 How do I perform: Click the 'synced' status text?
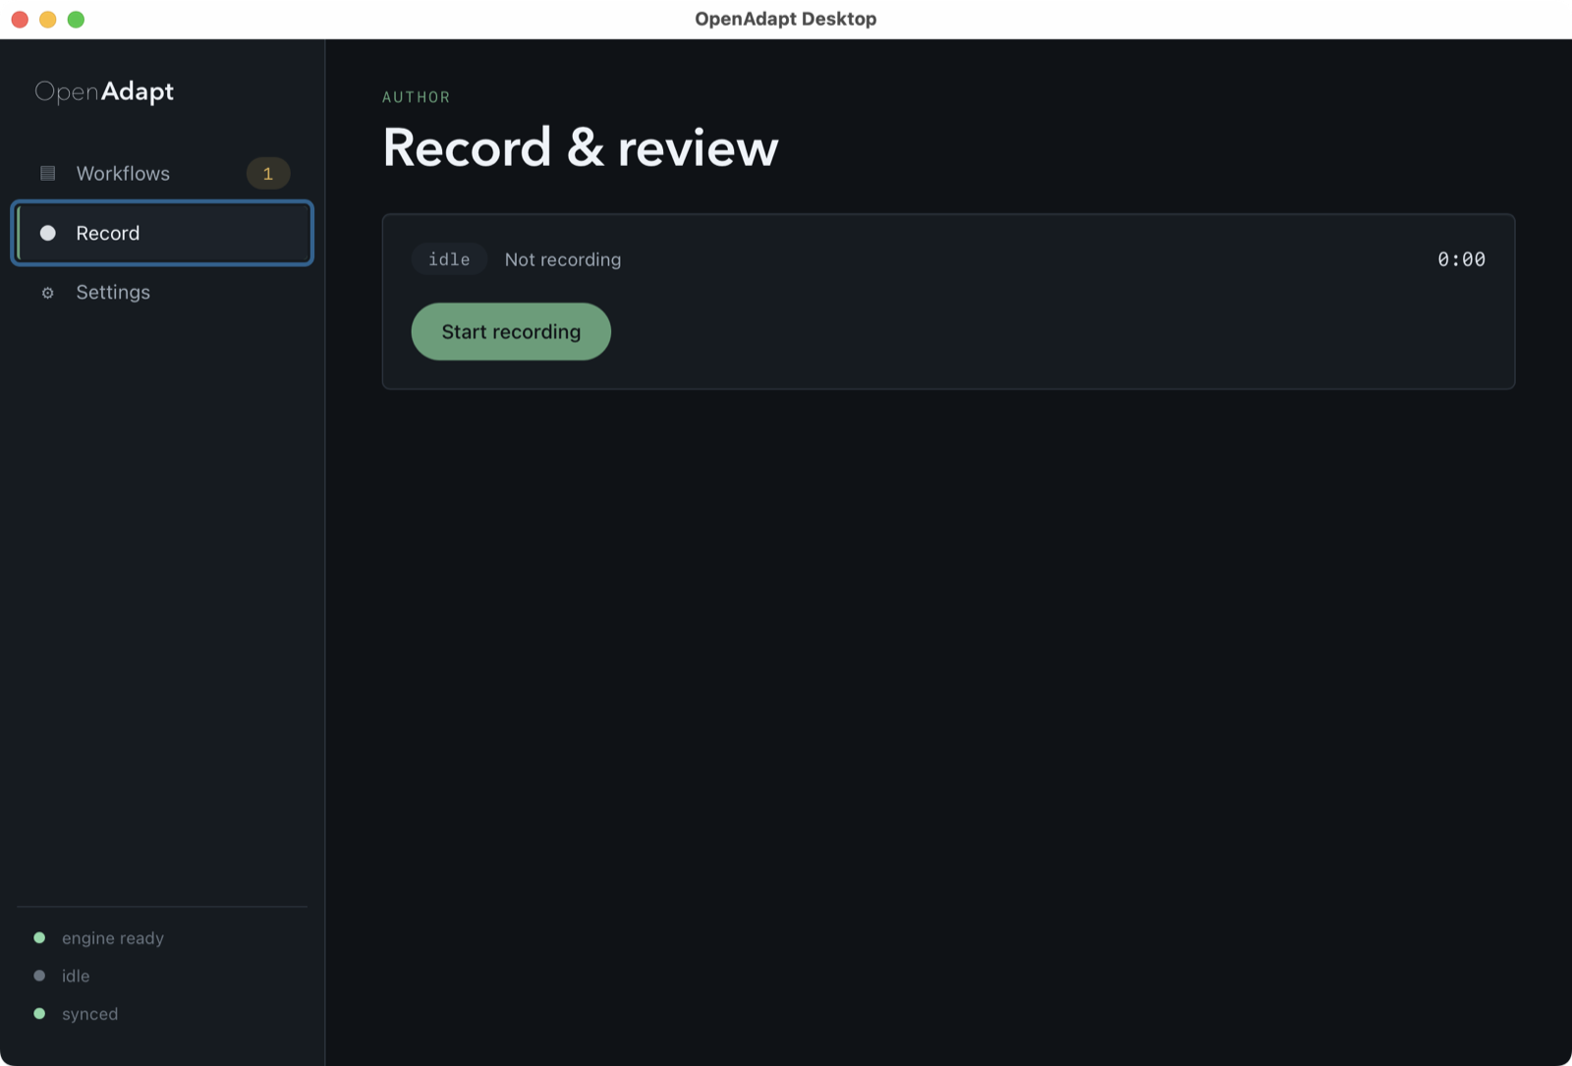(89, 1014)
